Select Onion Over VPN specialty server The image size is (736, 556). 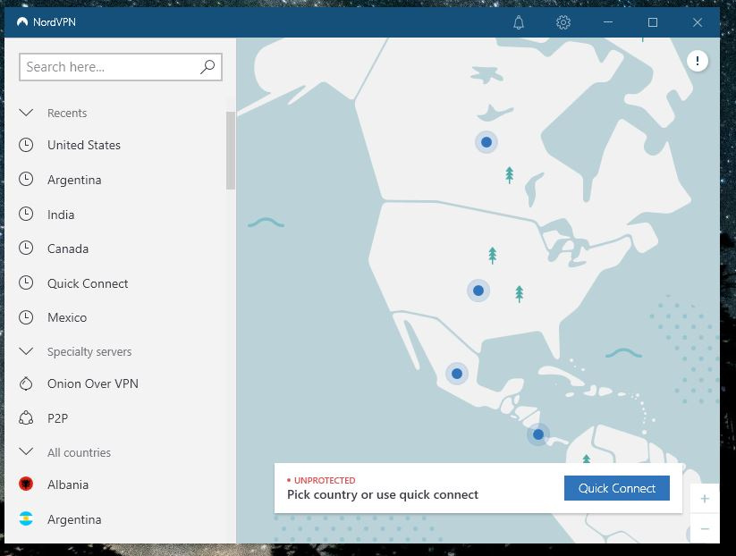point(93,383)
